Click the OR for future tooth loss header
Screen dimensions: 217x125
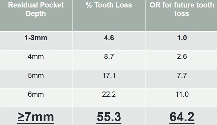click(182, 9)
